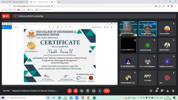Open meeting details info icon

151,91
